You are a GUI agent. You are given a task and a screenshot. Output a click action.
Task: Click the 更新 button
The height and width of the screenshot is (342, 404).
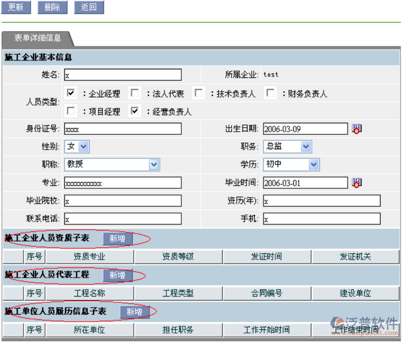coord(16,7)
